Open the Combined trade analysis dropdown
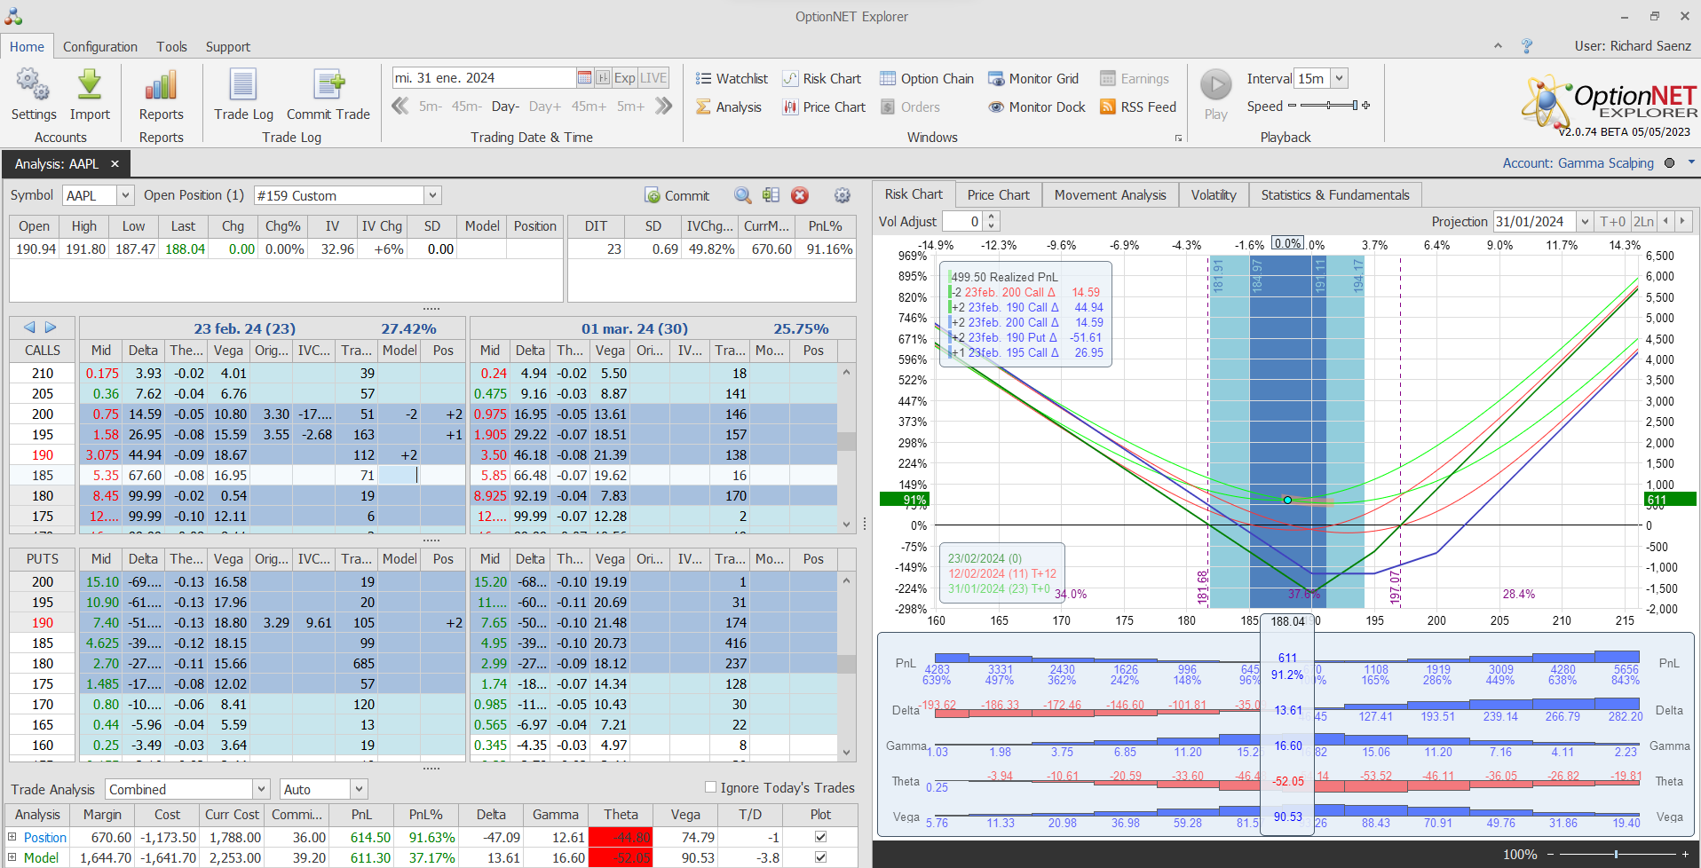This screenshot has height=868, width=1701. [261, 789]
